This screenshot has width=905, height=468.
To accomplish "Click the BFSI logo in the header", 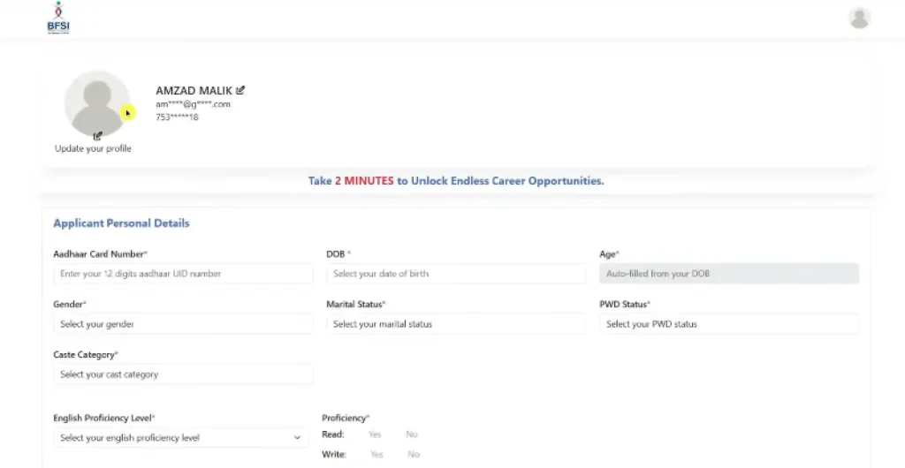I will 57,18.
